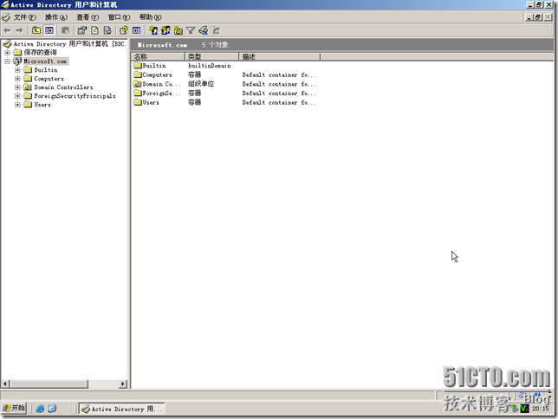Screen dimensions: 558x419
Task: Expand the 保存的查询 tree node
Action: point(7,53)
